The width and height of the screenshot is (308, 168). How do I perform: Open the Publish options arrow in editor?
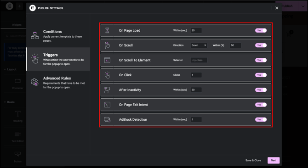pos(303,6)
